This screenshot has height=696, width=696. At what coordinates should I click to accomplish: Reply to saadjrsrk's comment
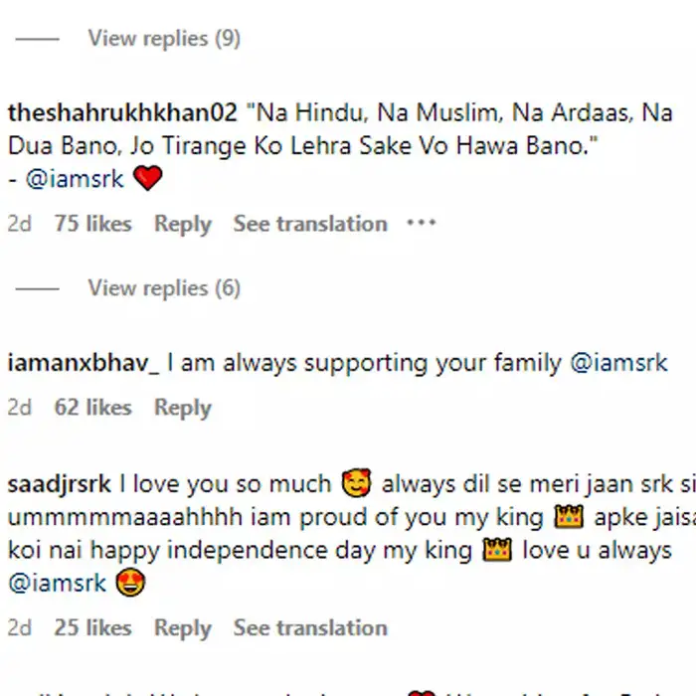tap(182, 628)
